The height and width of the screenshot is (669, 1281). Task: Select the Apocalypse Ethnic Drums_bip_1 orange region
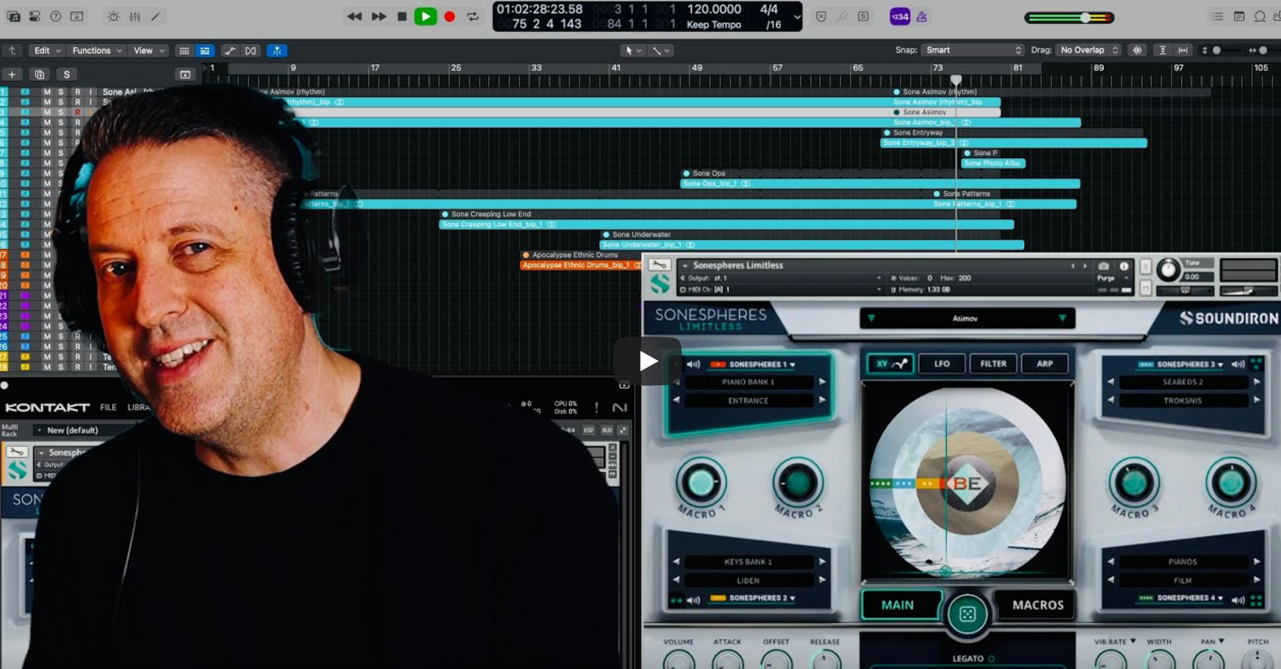point(581,265)
